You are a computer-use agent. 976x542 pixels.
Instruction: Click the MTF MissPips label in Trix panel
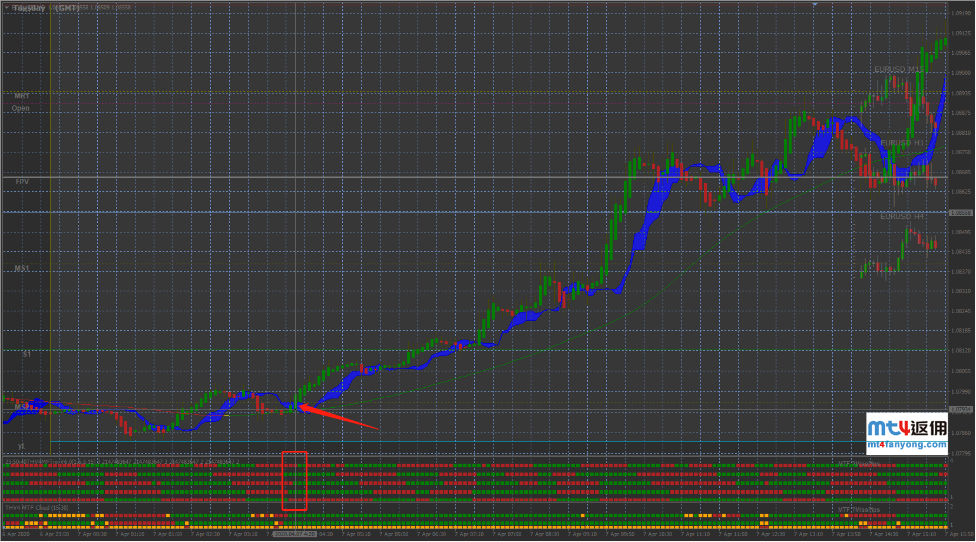[859, 464]
